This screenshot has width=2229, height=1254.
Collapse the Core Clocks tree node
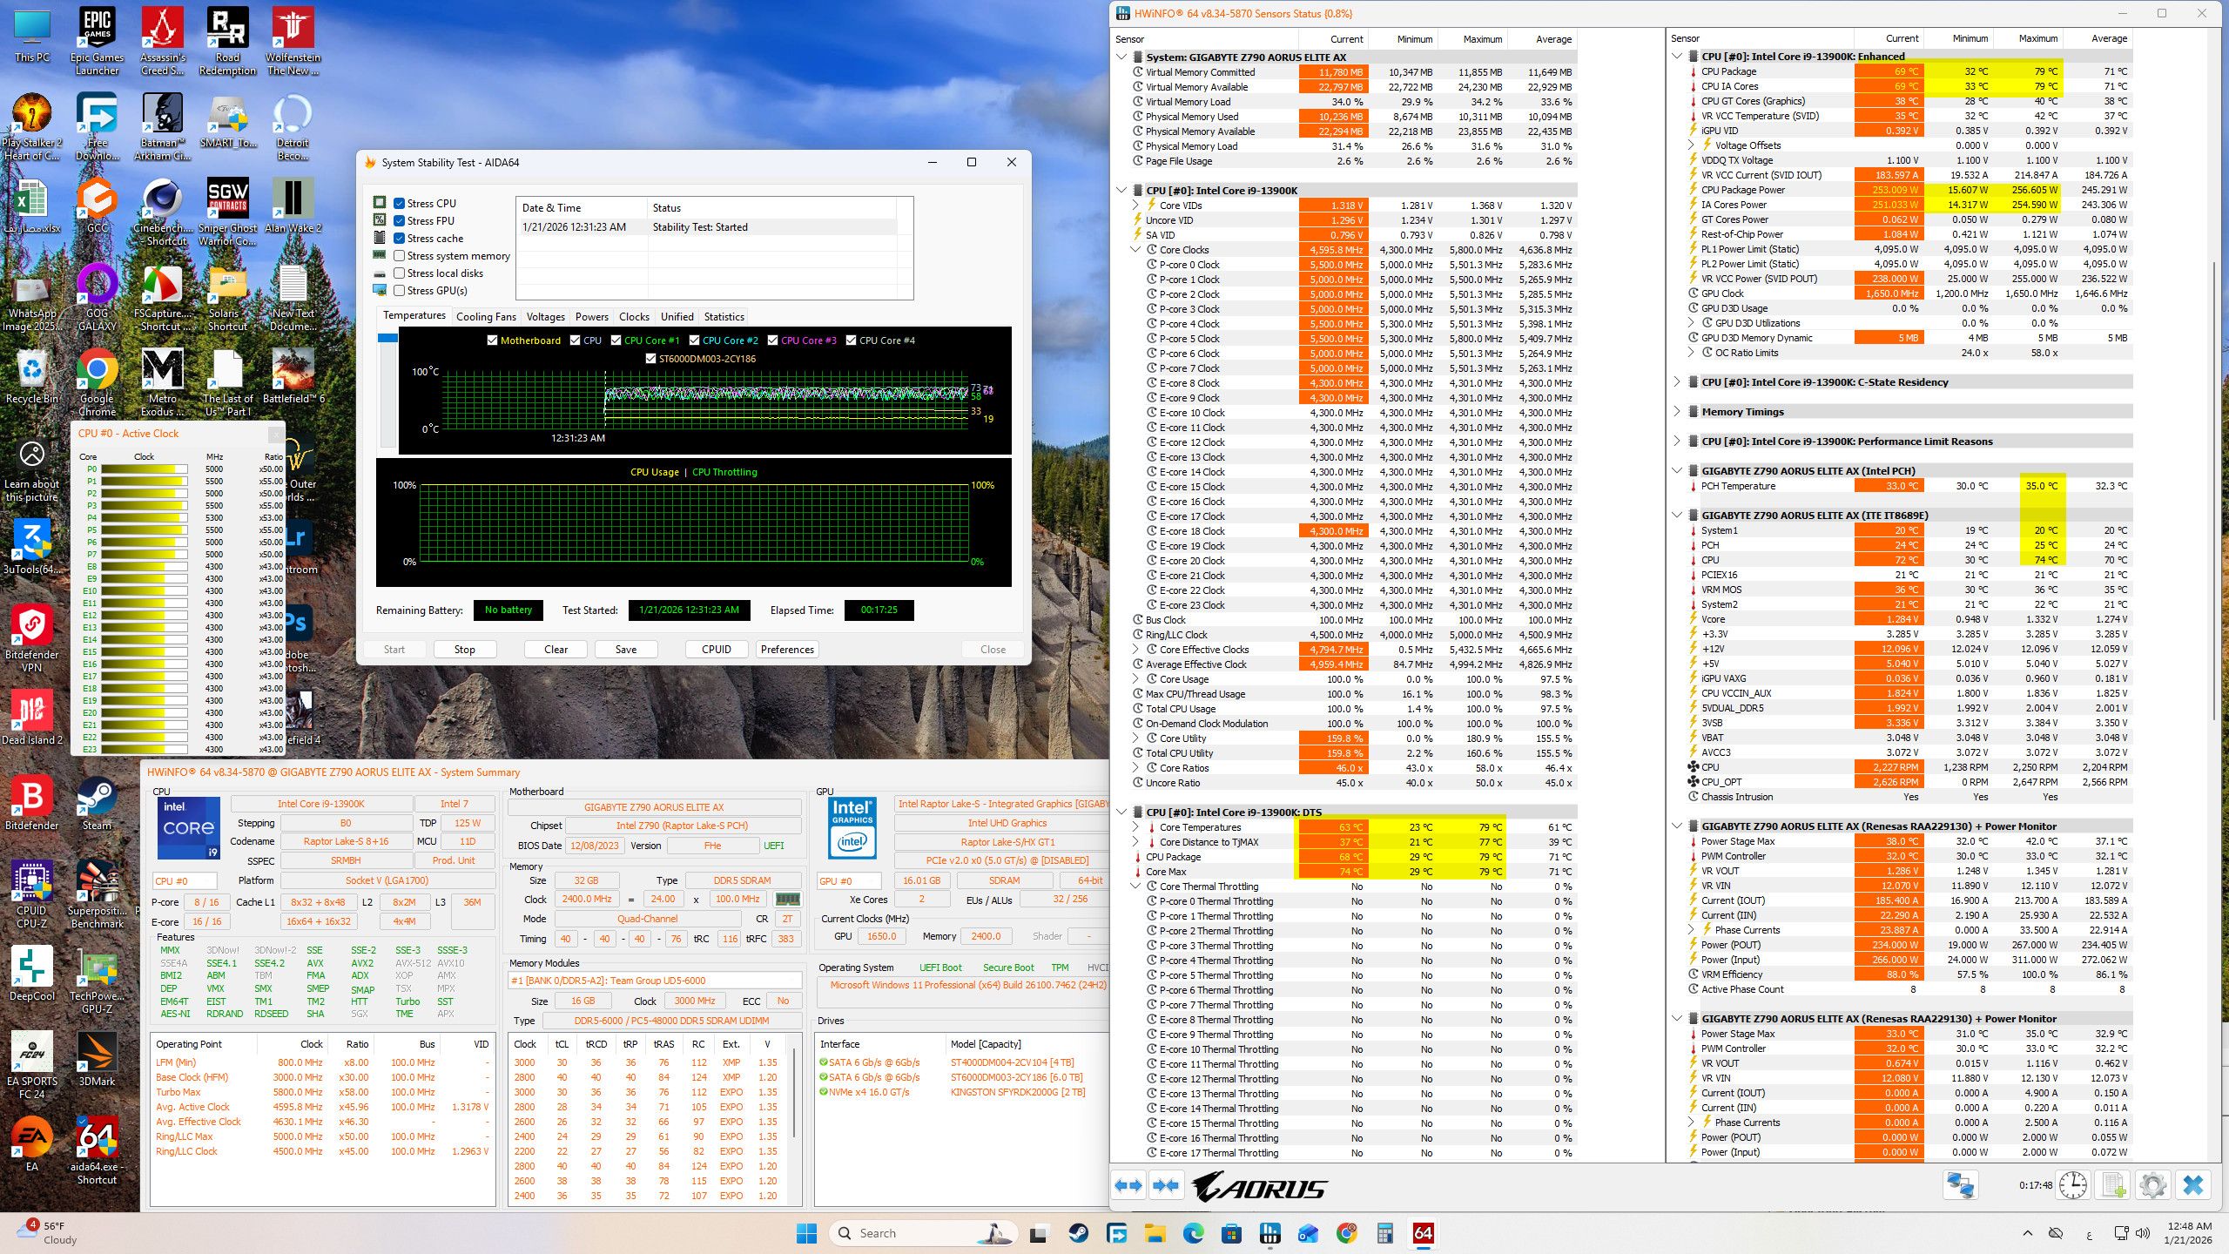[x=1135, y=250]
